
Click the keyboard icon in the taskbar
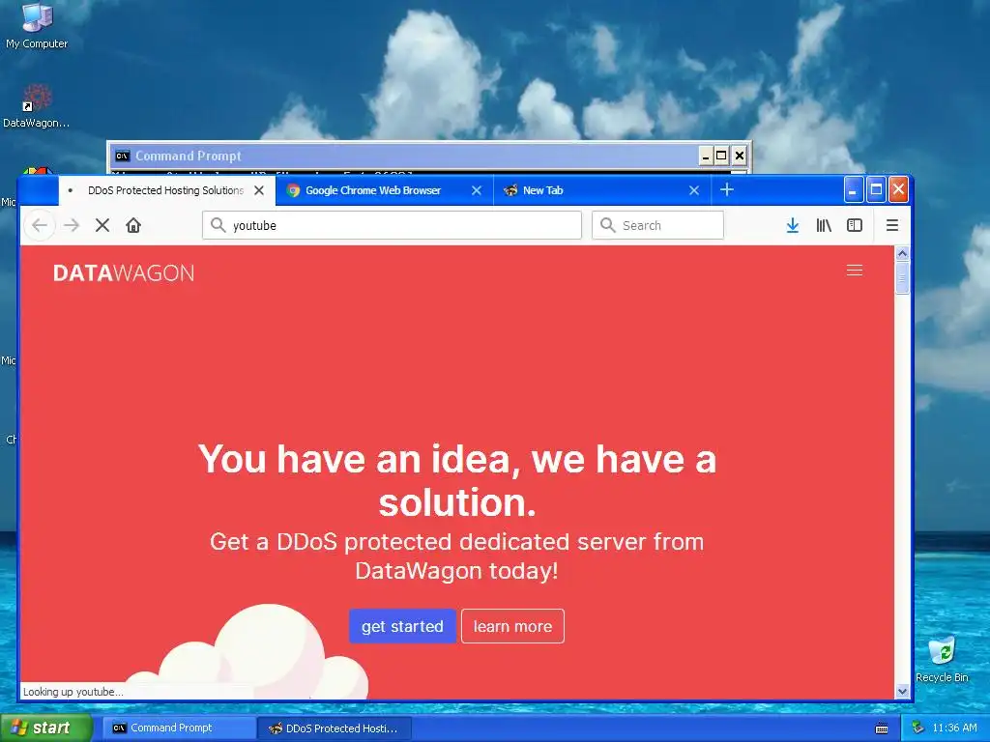882,728
